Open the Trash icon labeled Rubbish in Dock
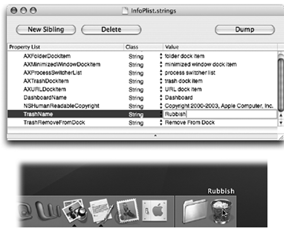284x235 pixels. coord(222,212)
